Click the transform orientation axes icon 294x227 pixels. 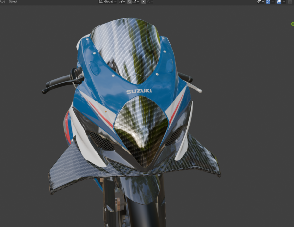(101, 2)
